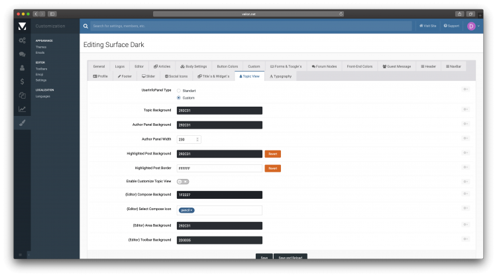
Task: Open the Community chat bubbles sidebar icon
Action: (x=22, y=54)
